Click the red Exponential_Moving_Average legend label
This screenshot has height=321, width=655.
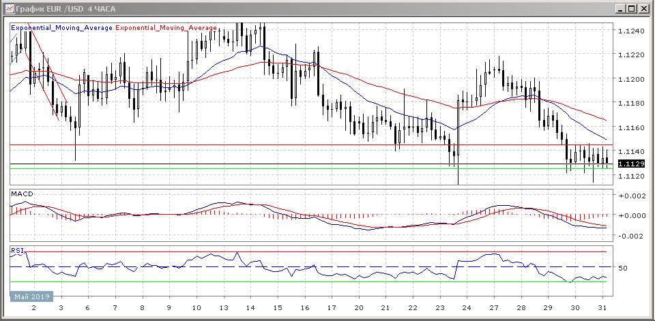click(166, 28)
